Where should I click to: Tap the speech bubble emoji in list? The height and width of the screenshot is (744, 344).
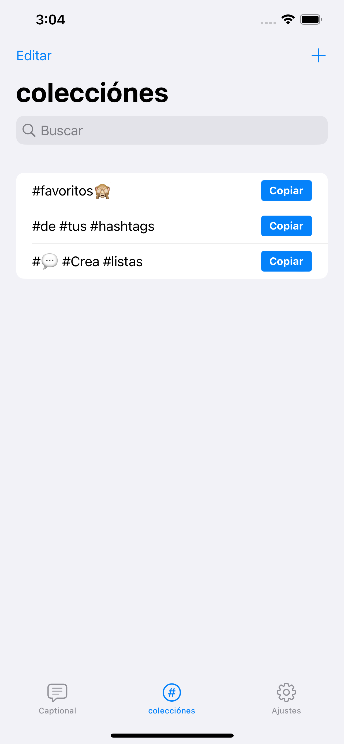pos(50,262)
